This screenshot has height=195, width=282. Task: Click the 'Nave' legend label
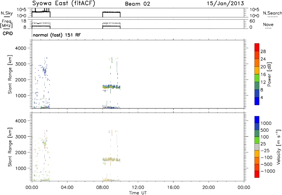pyautogui.click(x=268, y=25)
